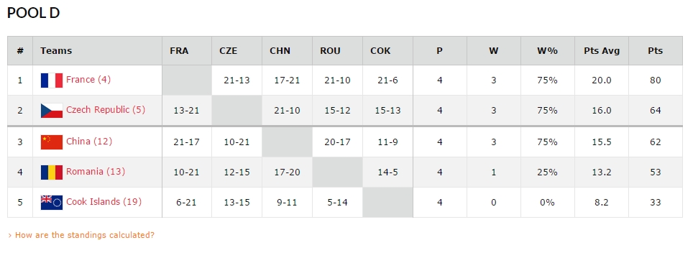Click the Pts Avg column header
The width and height of the screenshot is (693, 263).
coord(602,51)
